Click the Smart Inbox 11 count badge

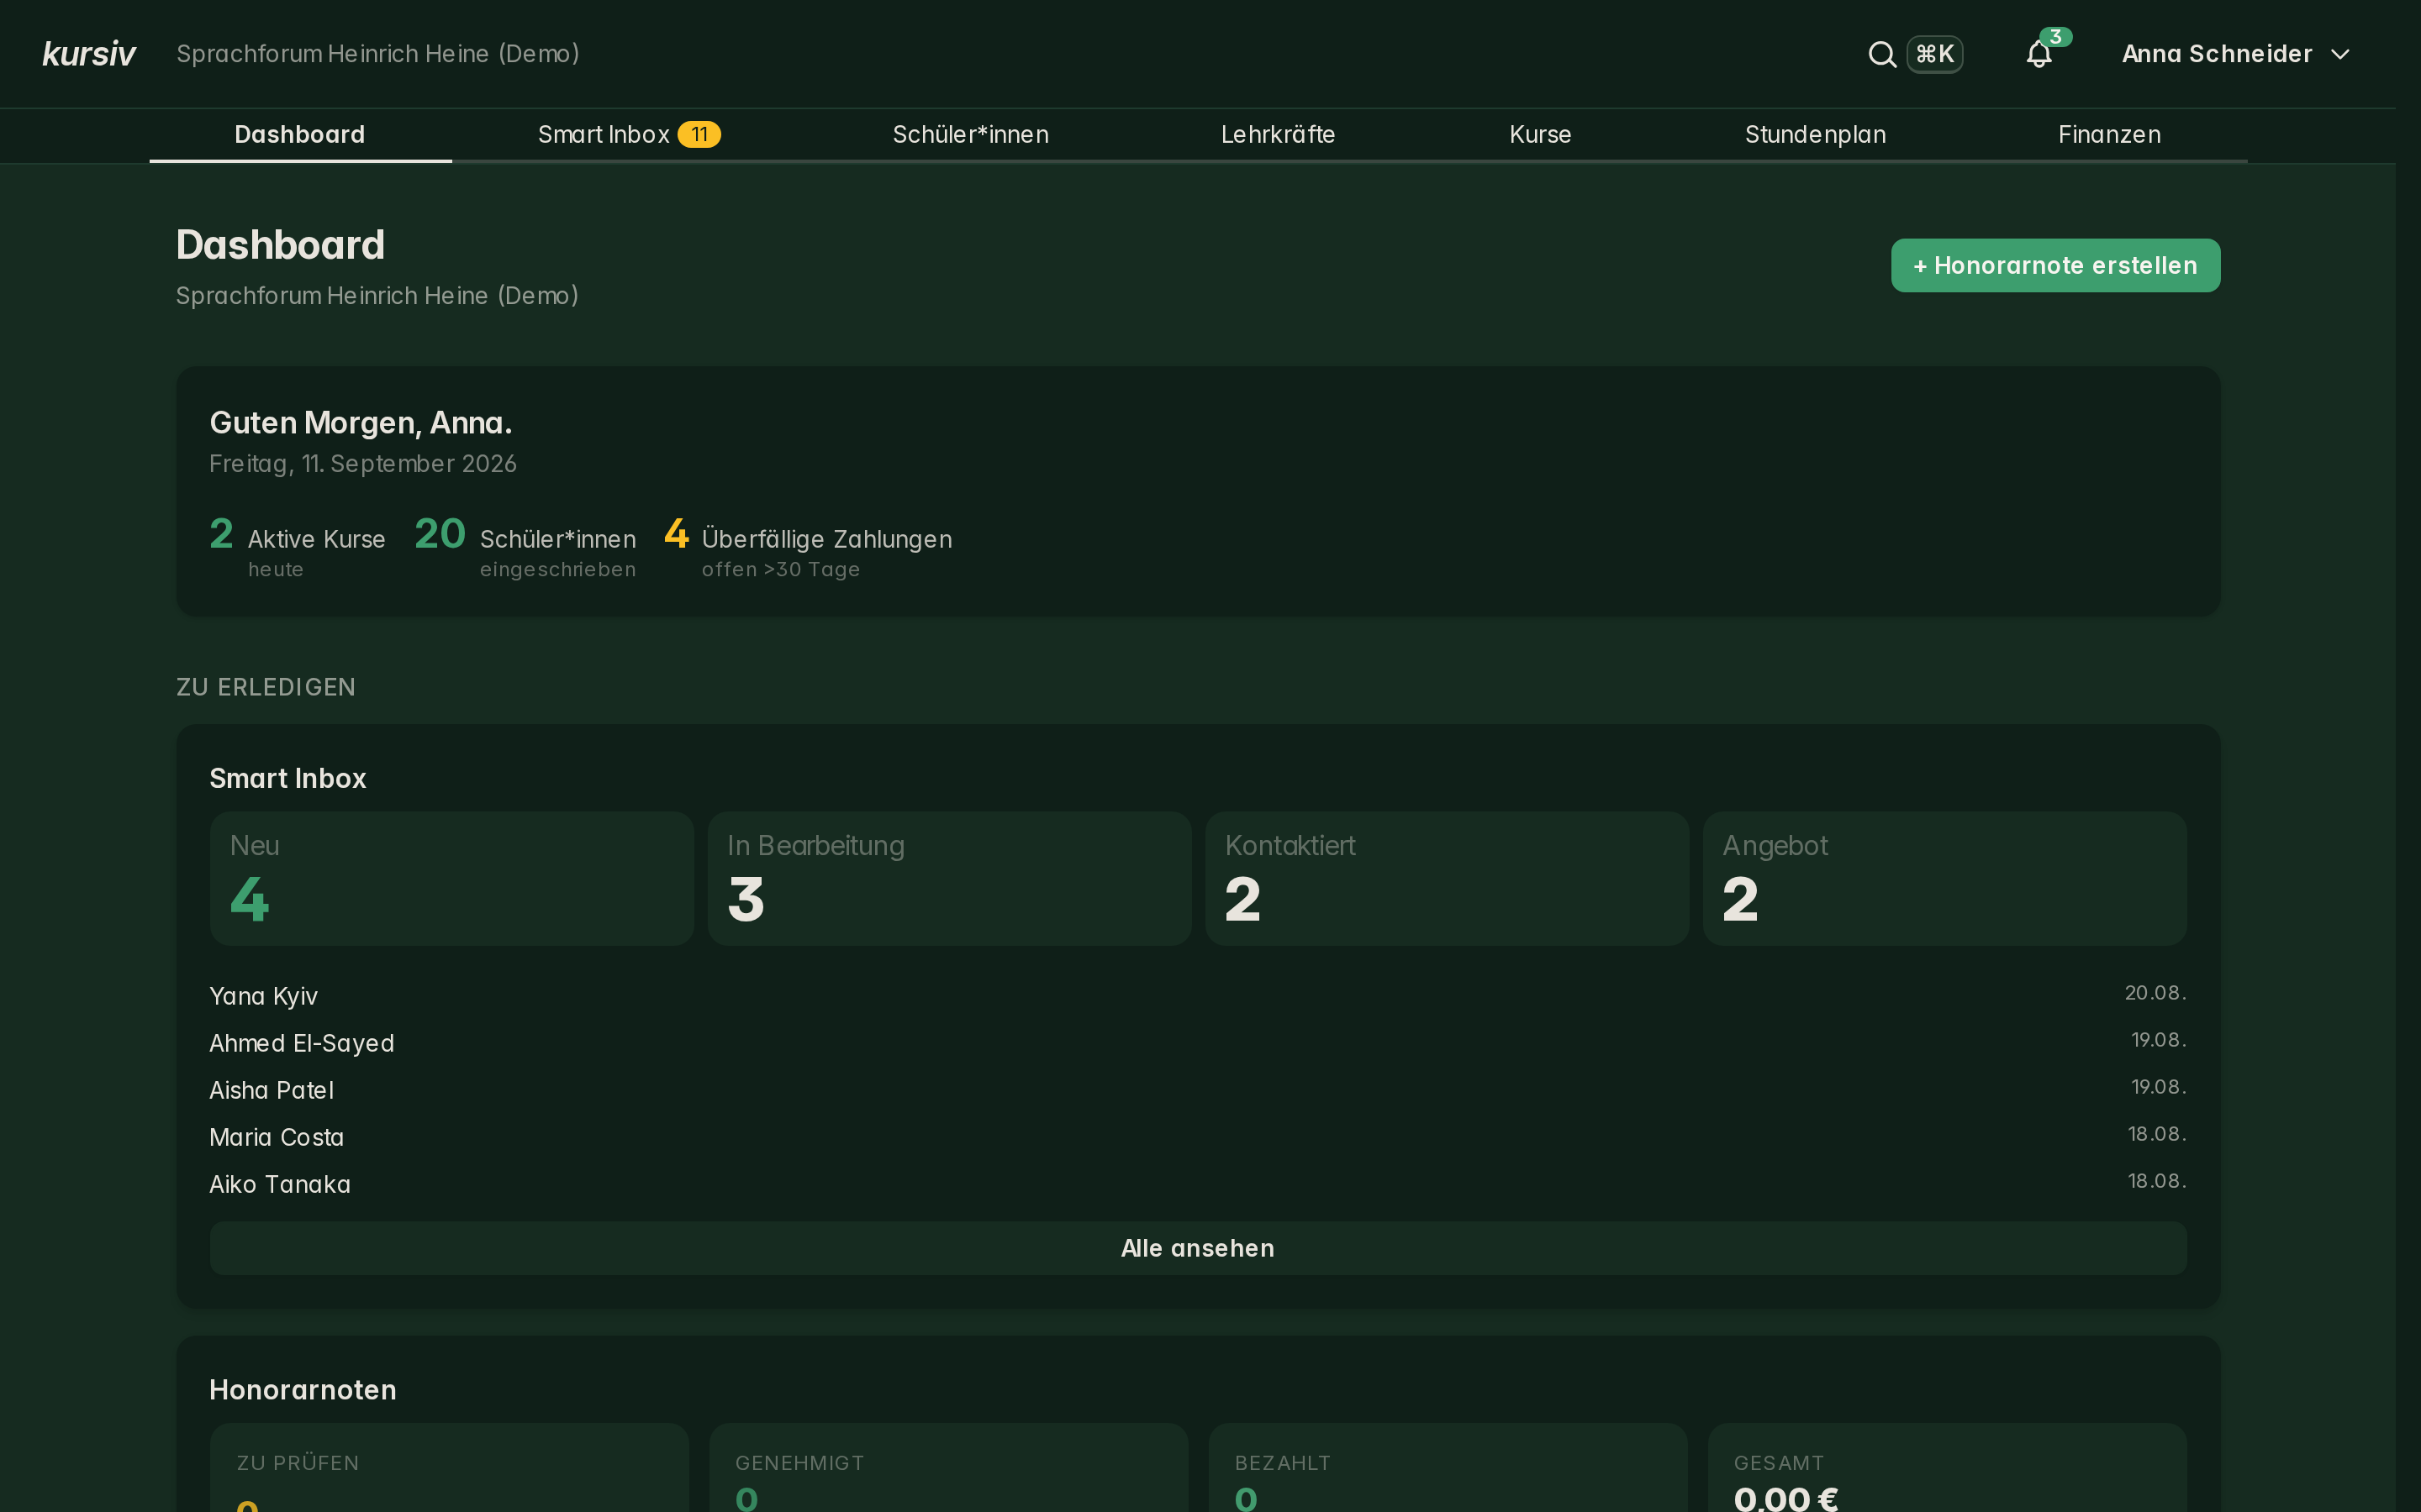point(699,135)
